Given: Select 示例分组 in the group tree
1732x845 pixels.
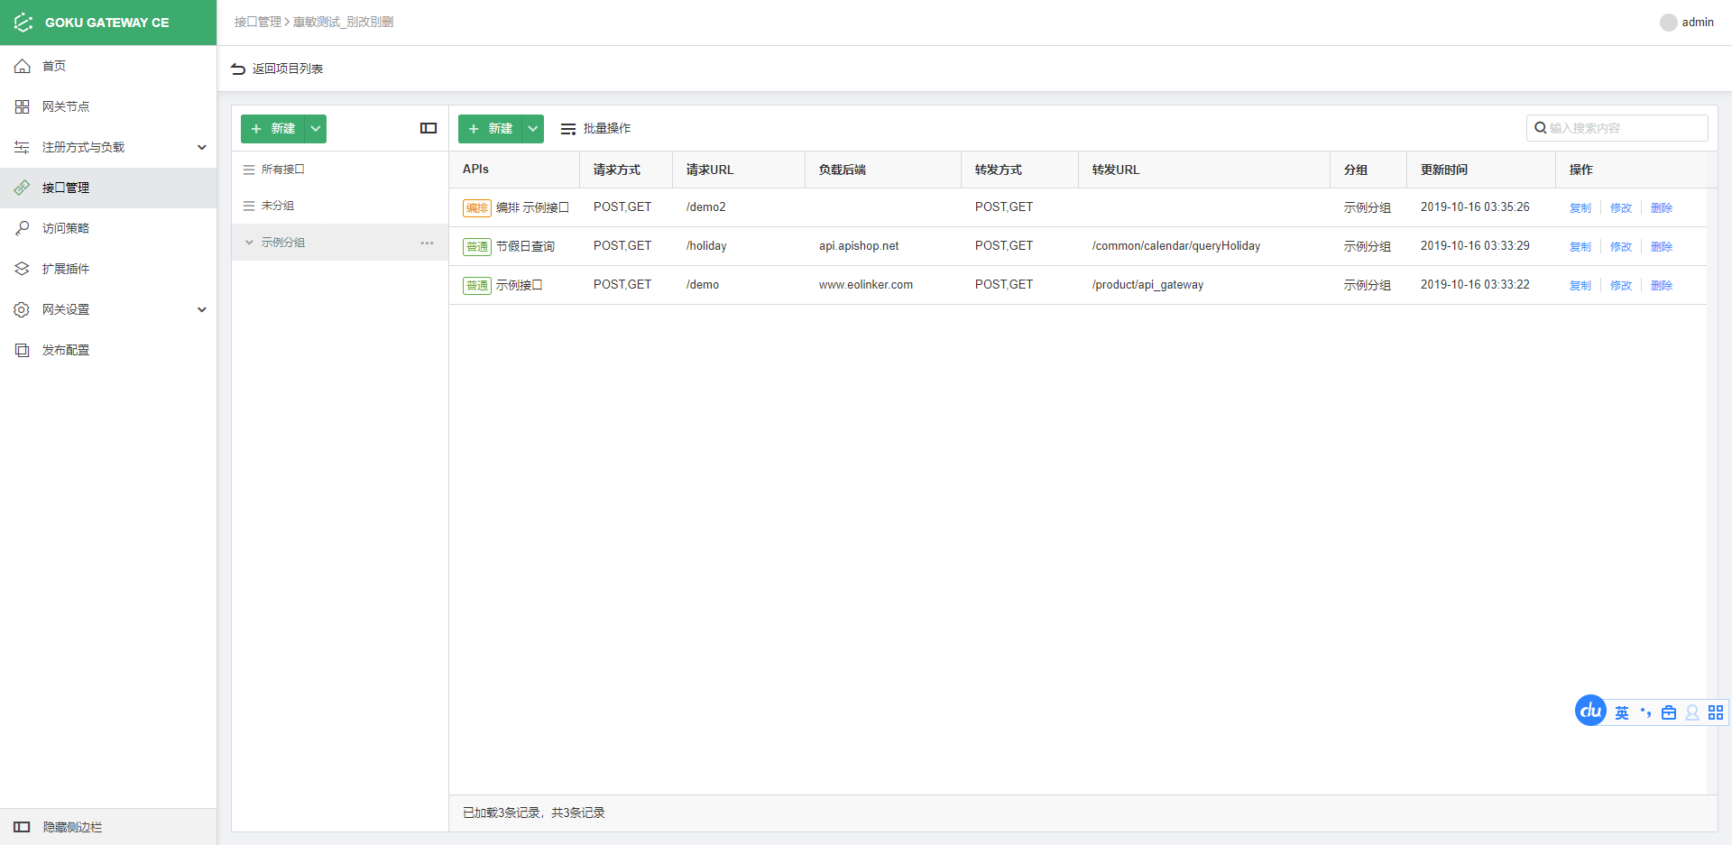Looking at the screenshot, I should pyautogui.click(x=340, y=243).
